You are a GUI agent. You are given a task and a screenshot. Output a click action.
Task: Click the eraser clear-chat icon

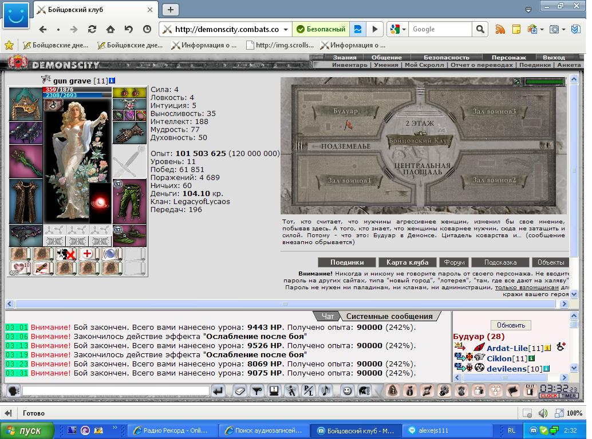[240, 391]
